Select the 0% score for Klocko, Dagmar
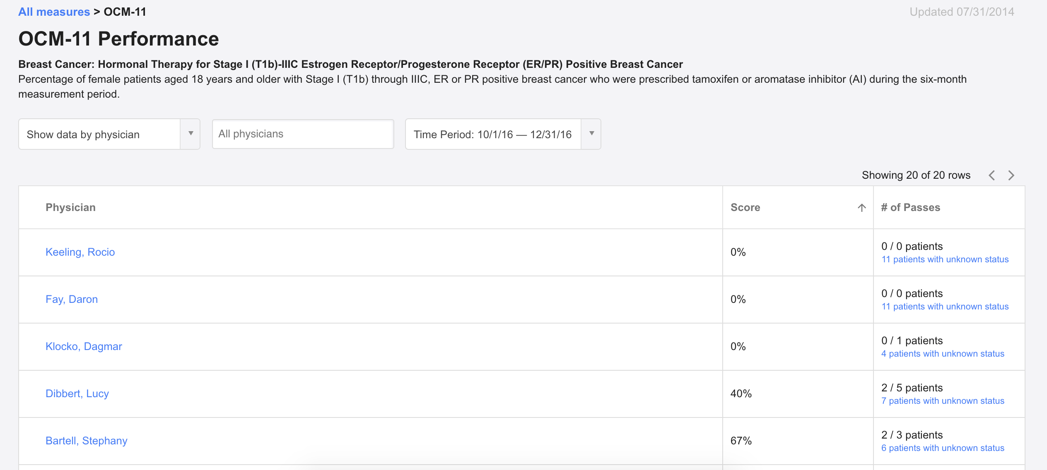The image size is (1047, 470). [x=738, y=346]
